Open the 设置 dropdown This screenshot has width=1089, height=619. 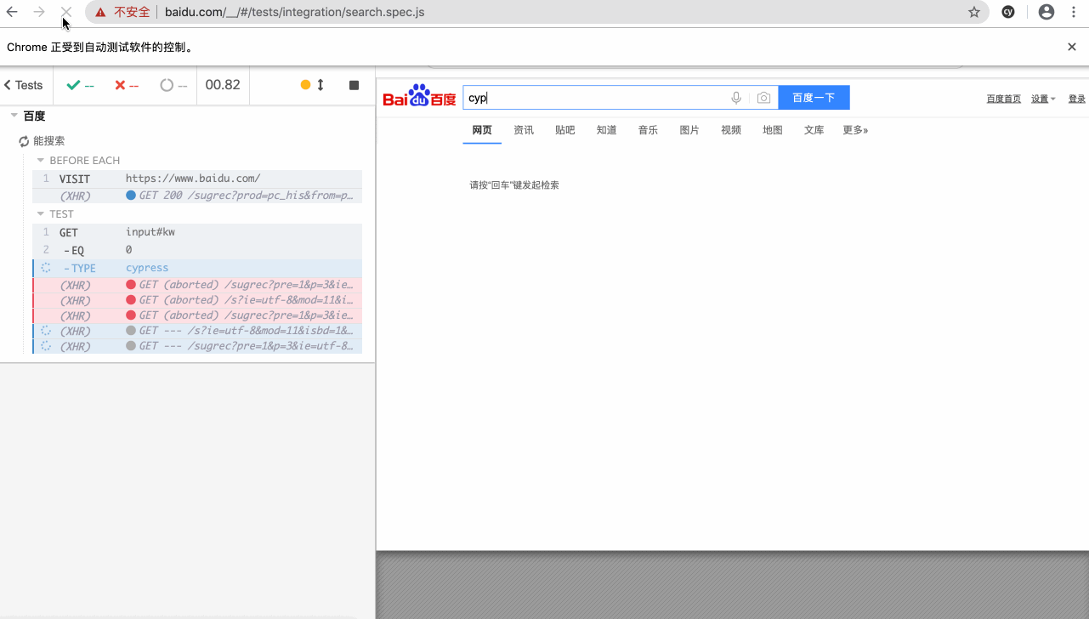[1043, 99]
